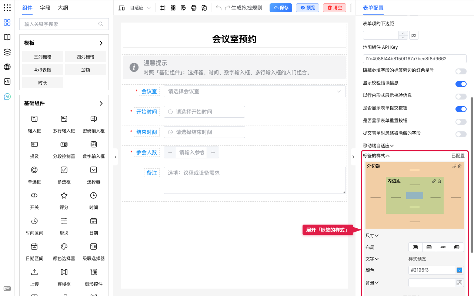Add the 滑块 slider component
Screen dimensions: 474x296
[64, 225]
